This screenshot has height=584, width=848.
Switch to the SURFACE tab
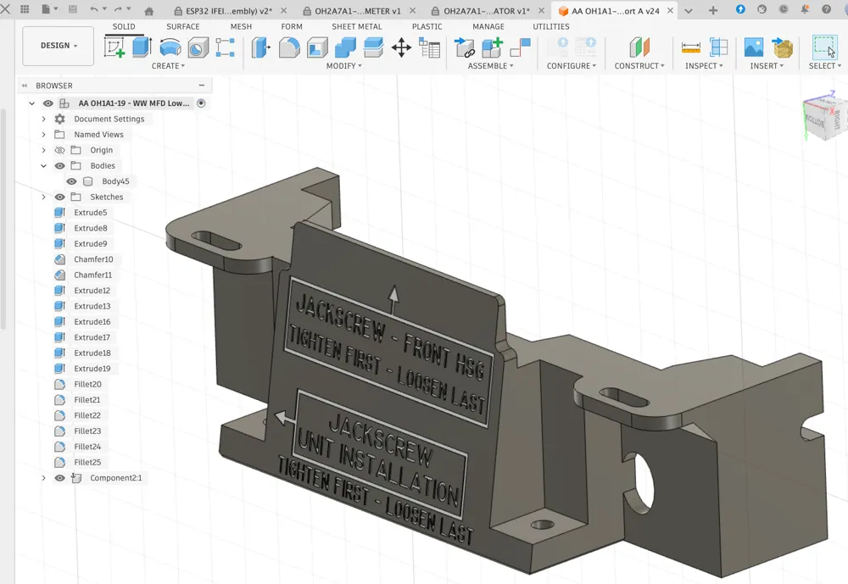coord(183,26)
